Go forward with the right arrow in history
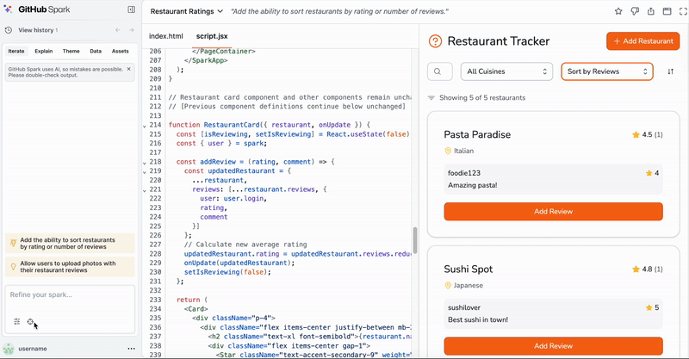Viewport: 689px width, 359px height. [x=131, y=30]
